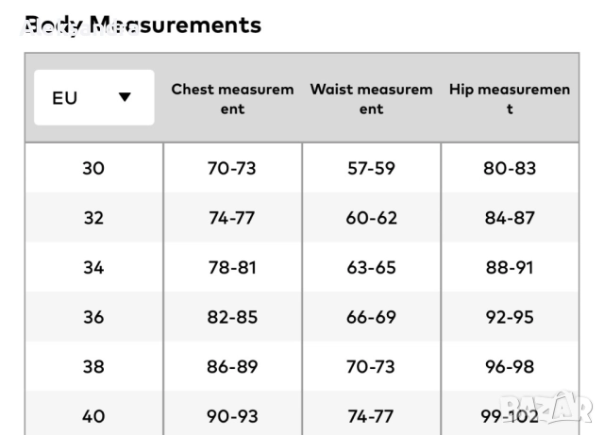Select the size 32 row label
Image resolution: width=604 pixels, height=435 pixels.
93,218
